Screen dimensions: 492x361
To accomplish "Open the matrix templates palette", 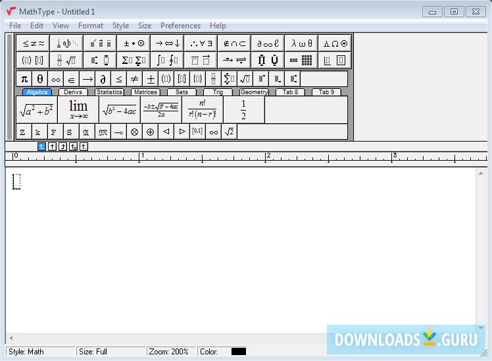I will [301, 60].
